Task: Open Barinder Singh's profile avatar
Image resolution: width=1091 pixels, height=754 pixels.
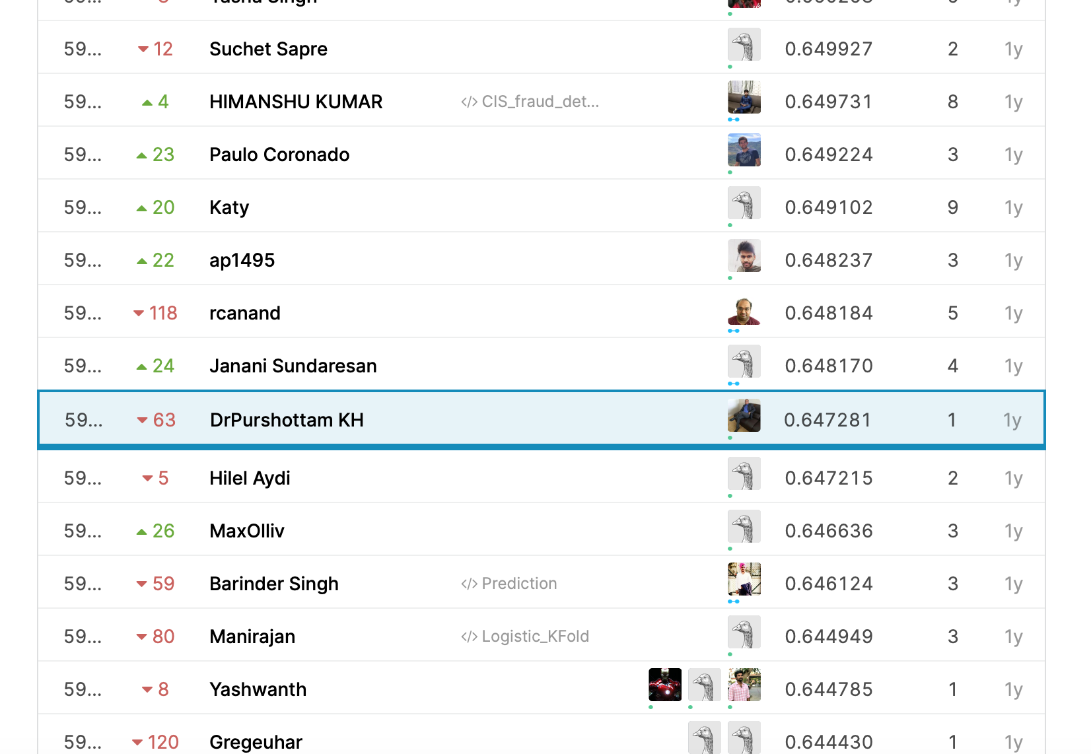Action: (744, 580)
